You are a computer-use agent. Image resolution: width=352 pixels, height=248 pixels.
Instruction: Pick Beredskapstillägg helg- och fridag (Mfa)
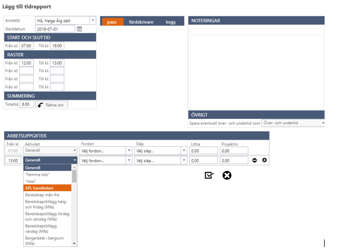coord(47,204)
